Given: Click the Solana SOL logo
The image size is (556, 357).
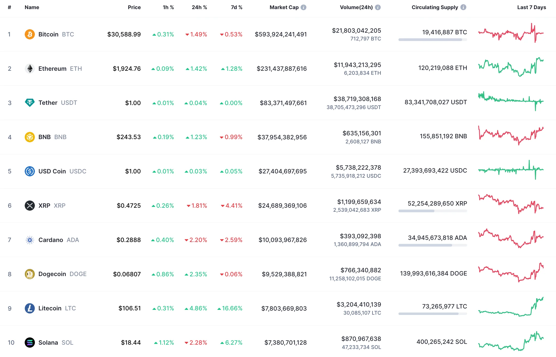Looking at the screenshot, I should point(30,343).
